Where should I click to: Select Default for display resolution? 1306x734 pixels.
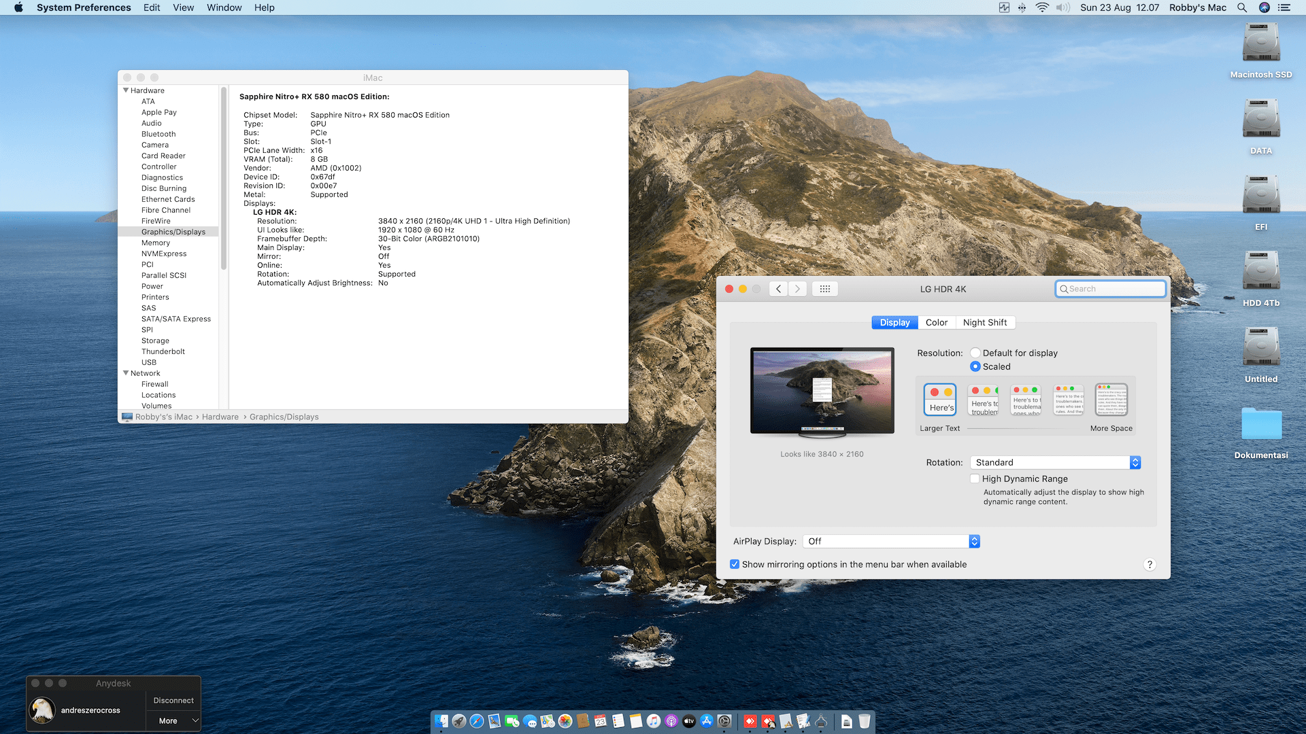[975, 353]
